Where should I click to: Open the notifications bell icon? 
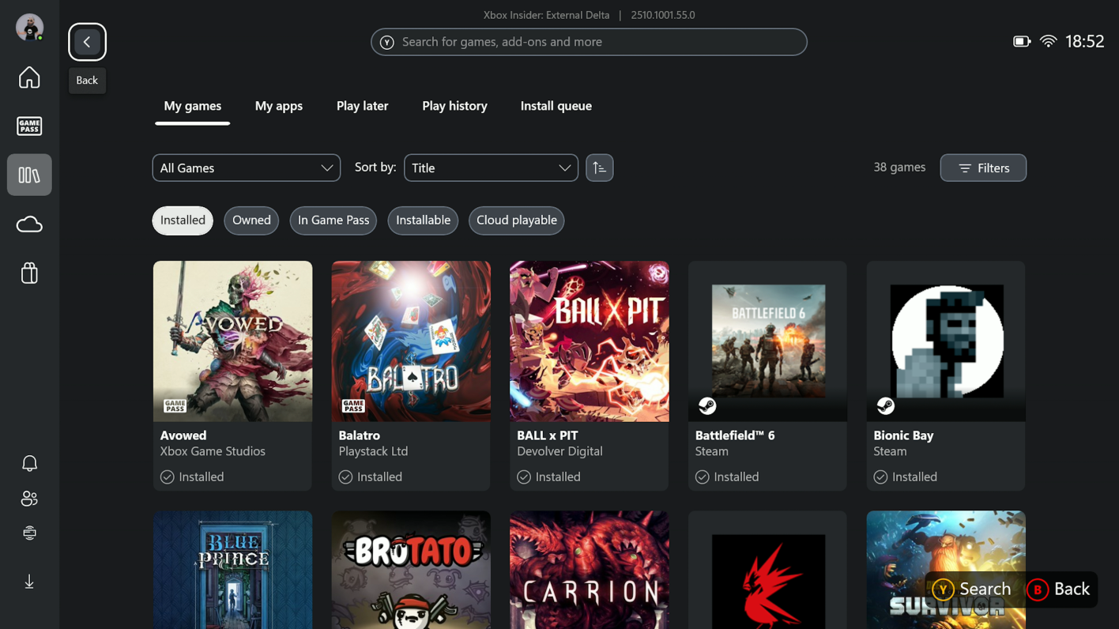pos(29,463)
